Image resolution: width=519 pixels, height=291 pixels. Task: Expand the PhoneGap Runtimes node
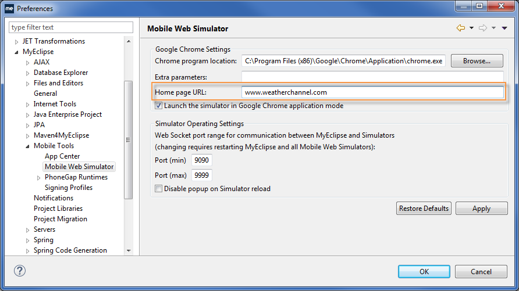point(38,178)
